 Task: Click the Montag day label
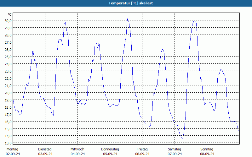tap(12, 149)
